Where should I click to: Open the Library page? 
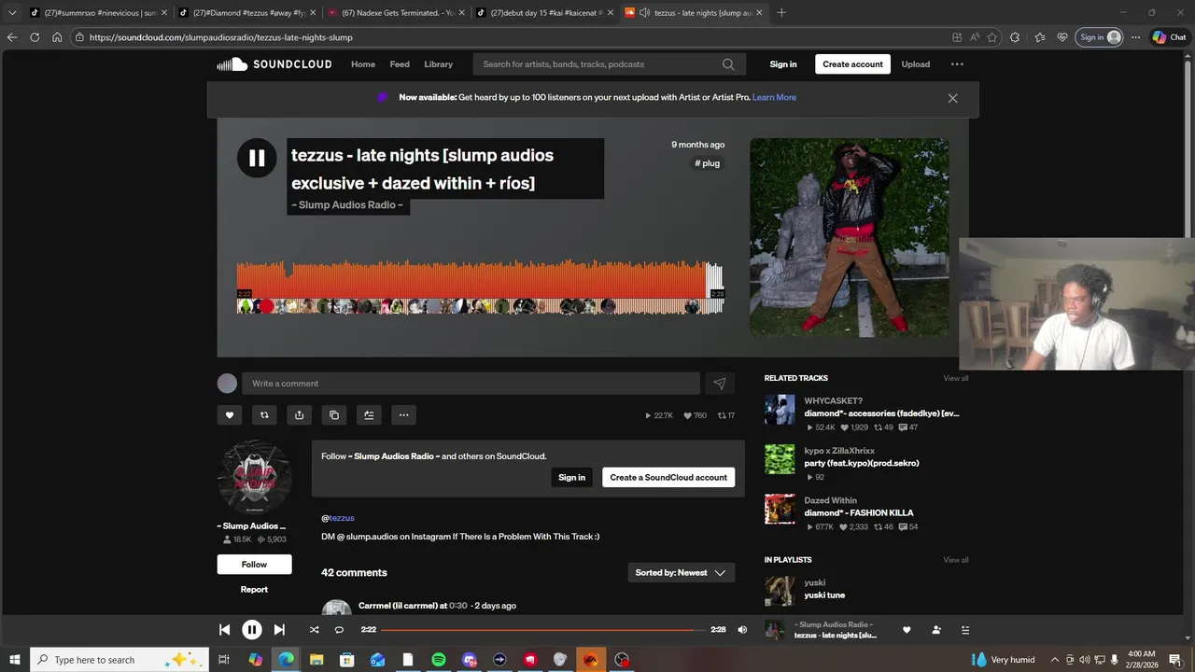(438, 64)
